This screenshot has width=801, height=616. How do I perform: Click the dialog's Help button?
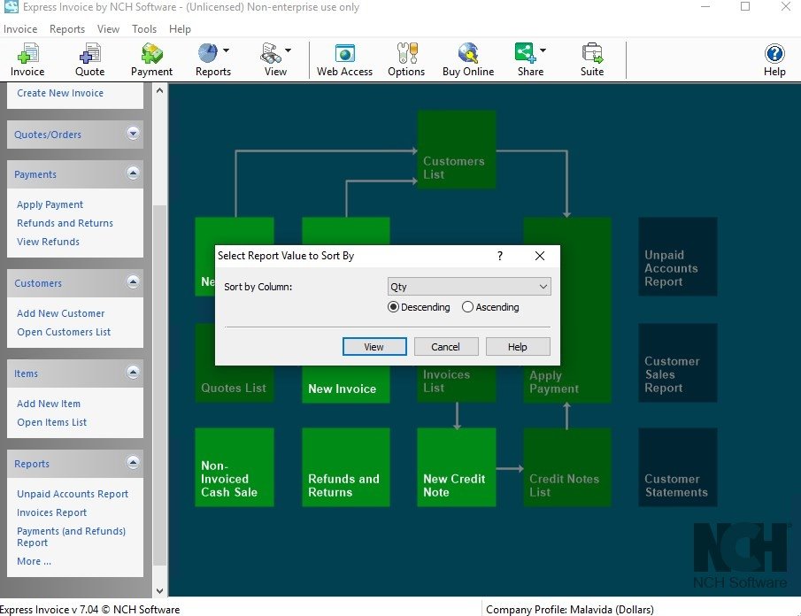518,347
